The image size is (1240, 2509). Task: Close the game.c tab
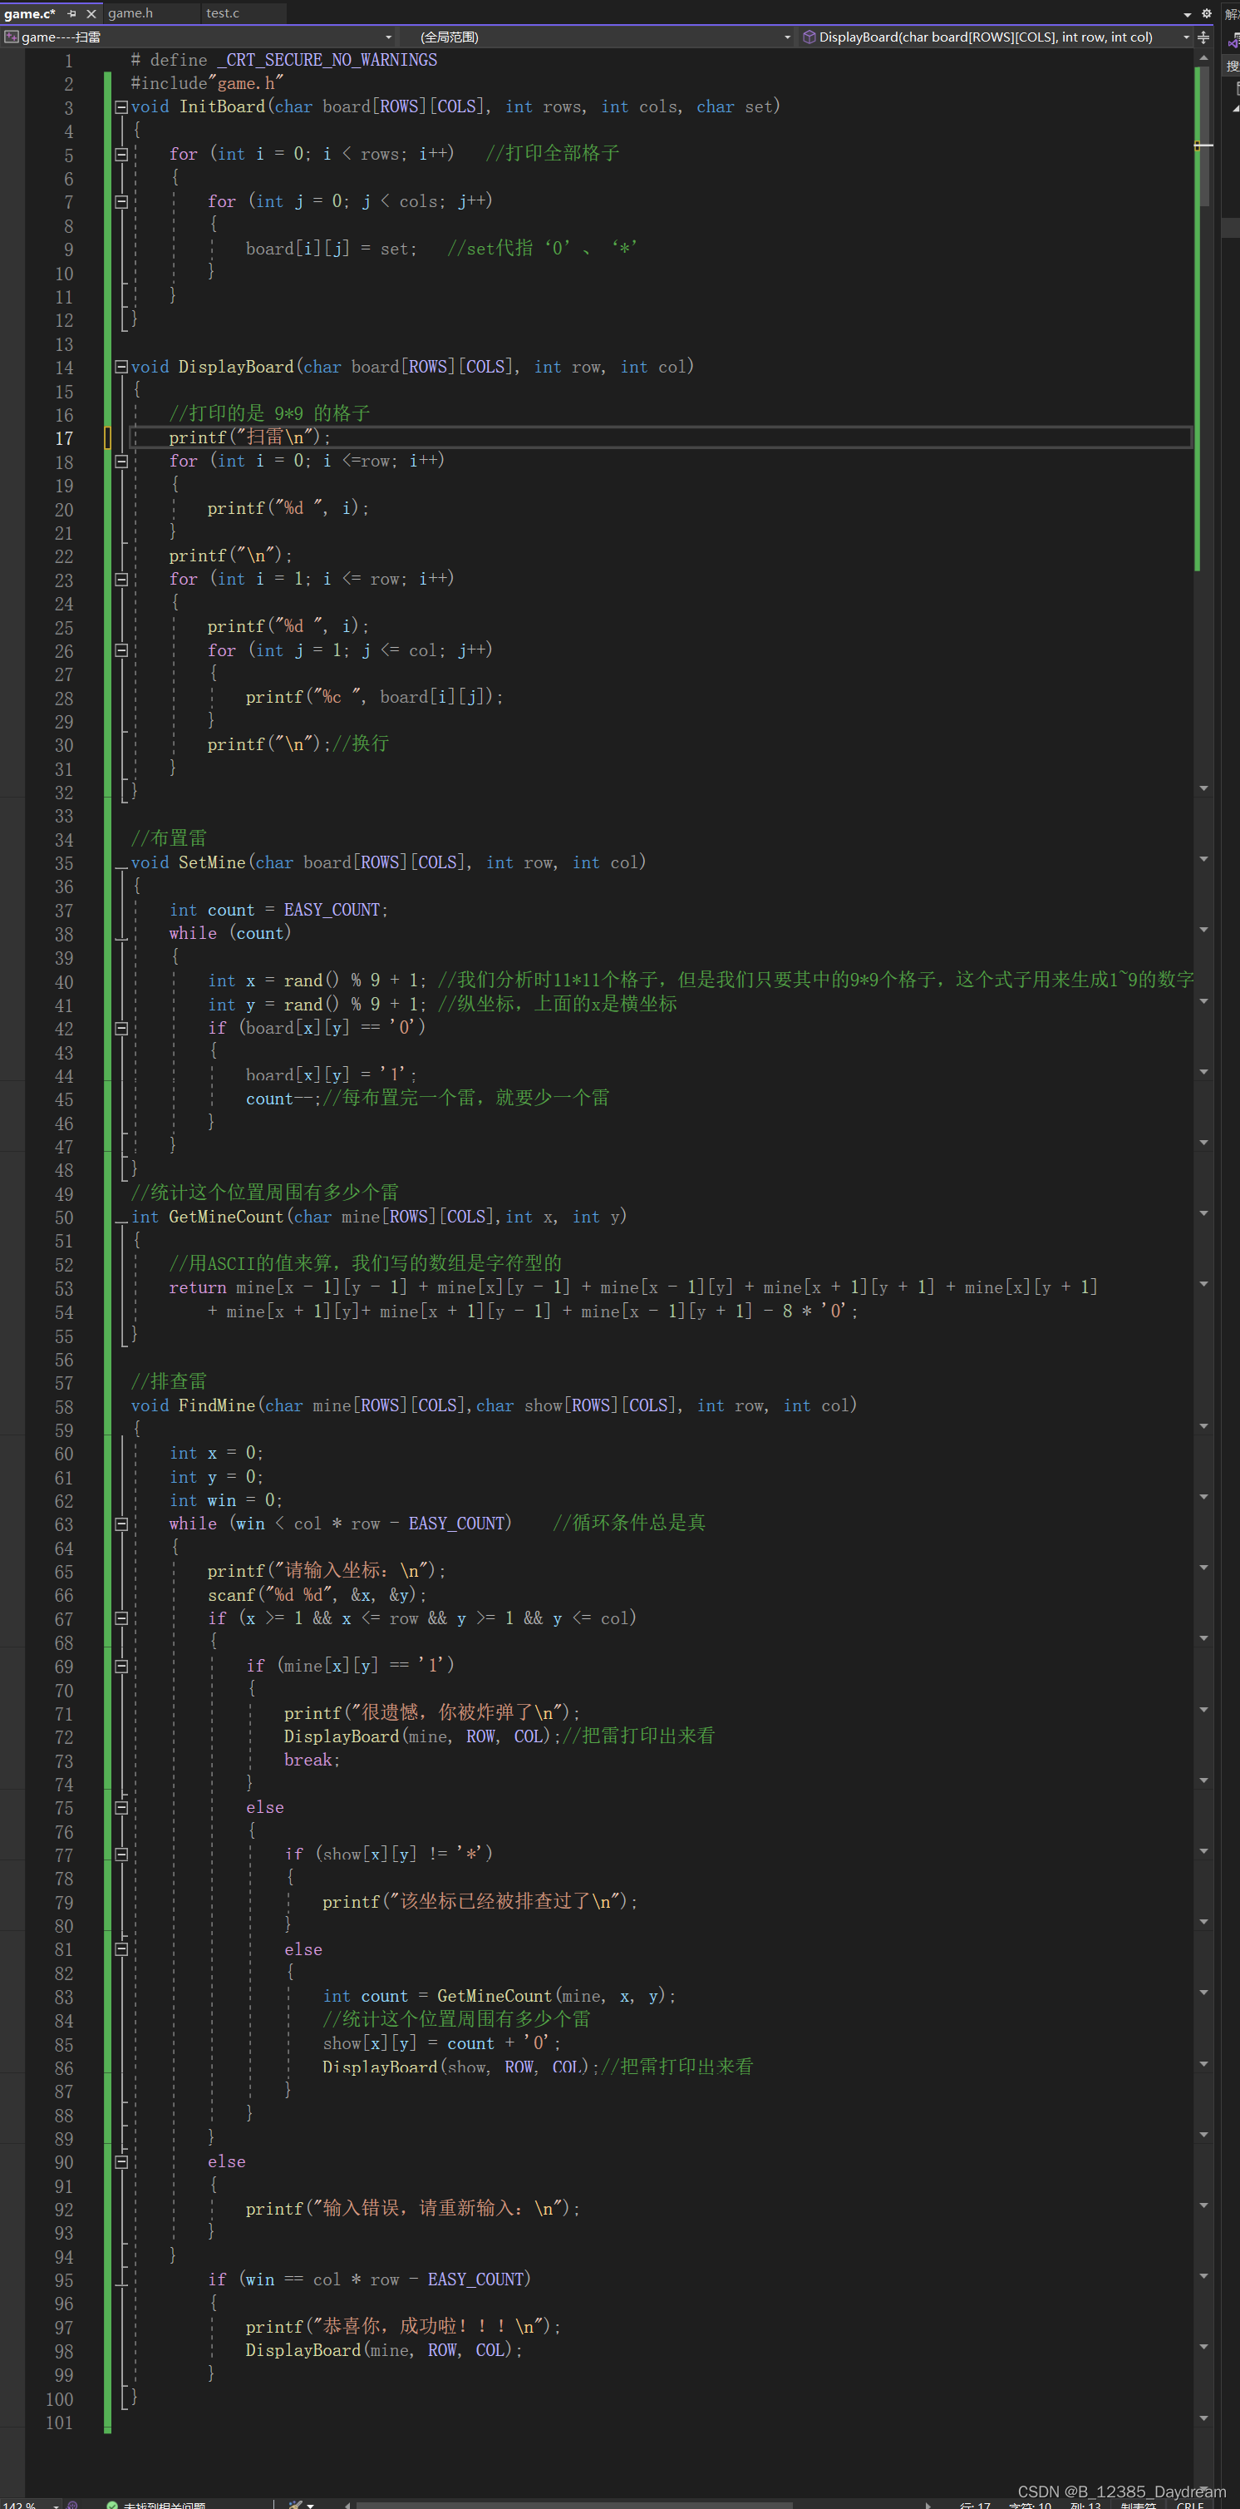pos(91,13)
